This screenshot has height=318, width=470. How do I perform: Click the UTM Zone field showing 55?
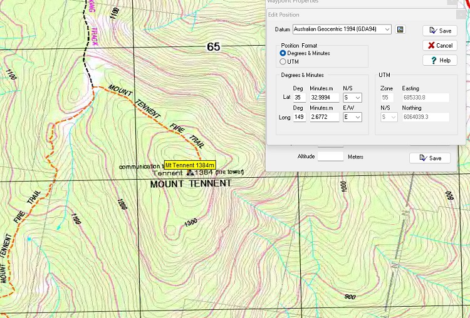[x=387, y=98]
